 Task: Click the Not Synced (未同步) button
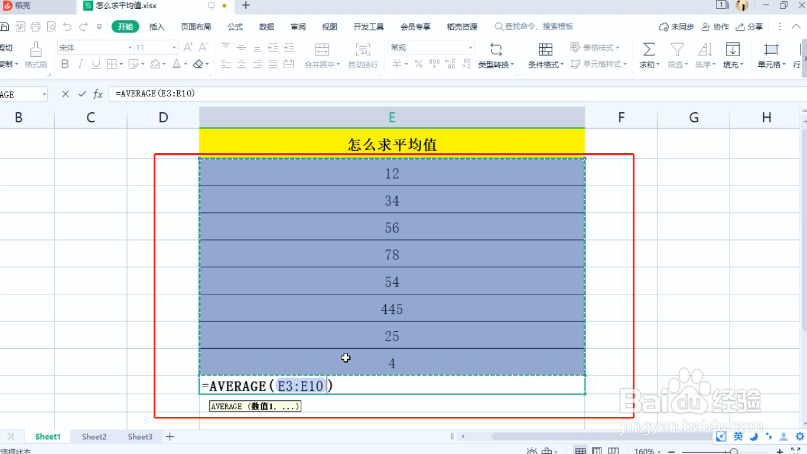pyautogui.click(x=676, y=27)
